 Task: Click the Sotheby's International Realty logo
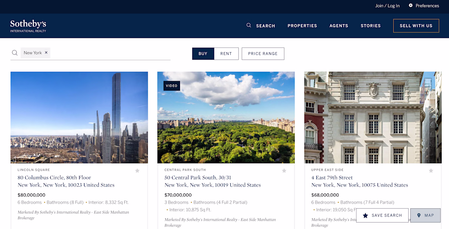(28, 26)
